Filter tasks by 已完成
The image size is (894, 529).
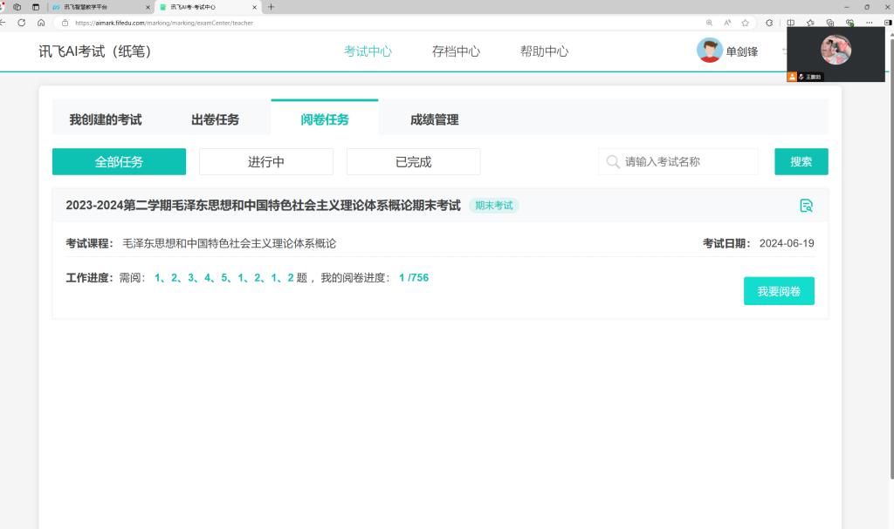point(413,161)
